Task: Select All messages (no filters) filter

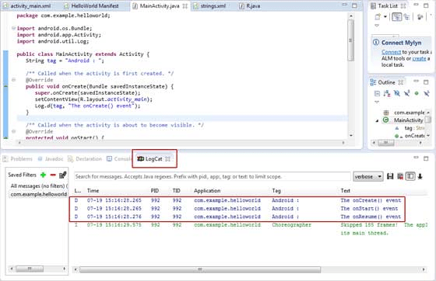Action: pos(38,186)
